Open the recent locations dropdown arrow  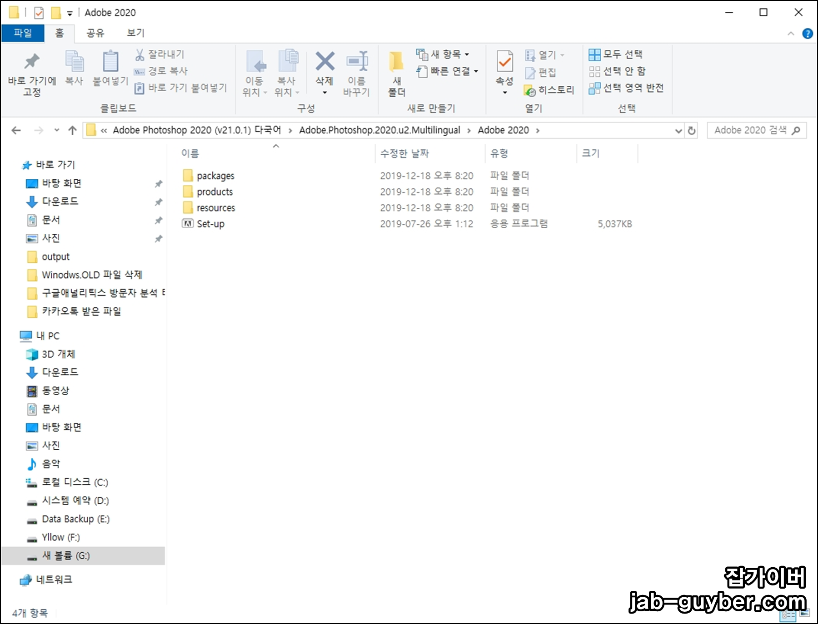(x=57, y=131)
